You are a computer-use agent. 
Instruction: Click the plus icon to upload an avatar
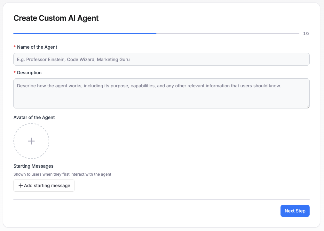pyautogui.click(x=31, y=141)
